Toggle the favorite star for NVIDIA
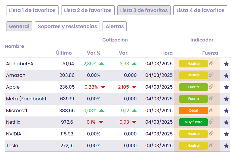This screenshot has height=159, width=233. coord(226,134)
